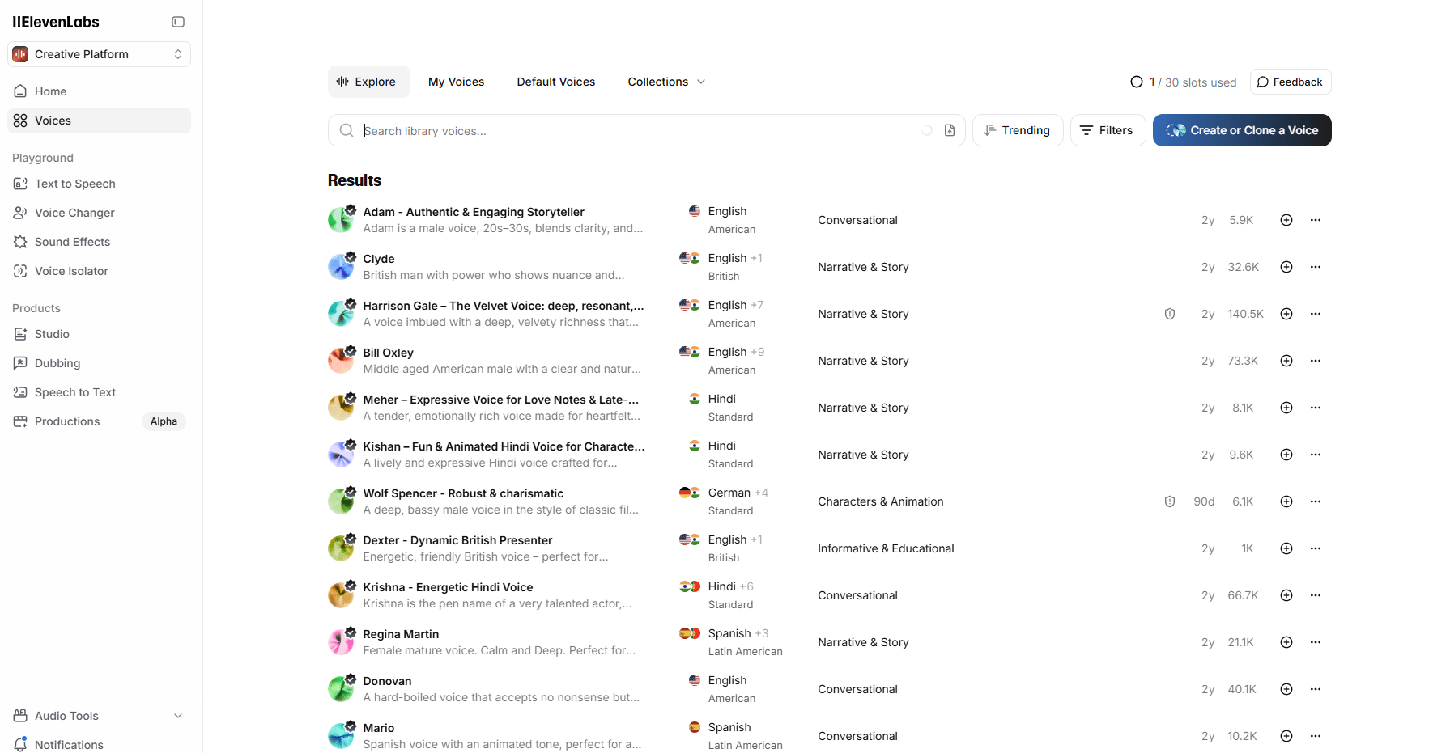The image size is (1450, 753).
Task: Click the ElevenLabs logo
Action: point(56,22)
